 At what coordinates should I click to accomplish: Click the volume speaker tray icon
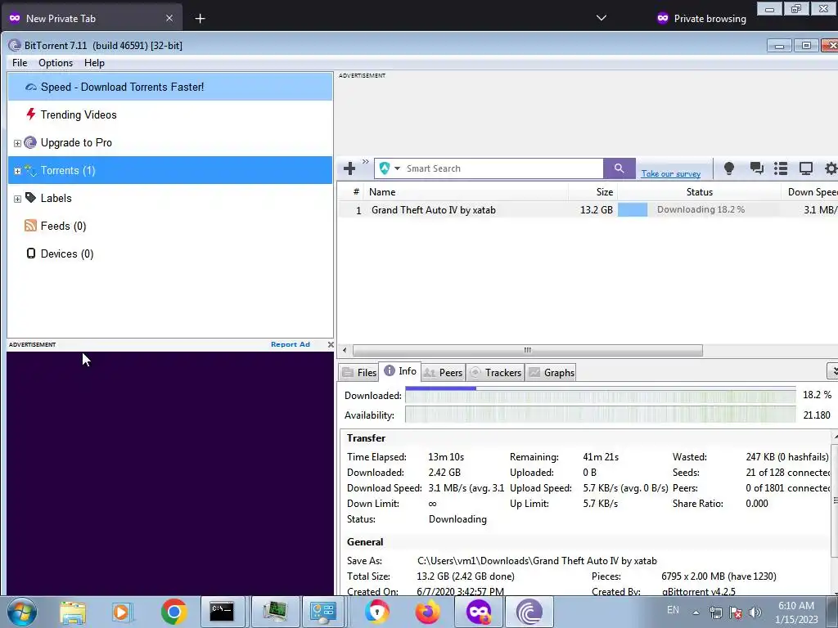[755, 612]
